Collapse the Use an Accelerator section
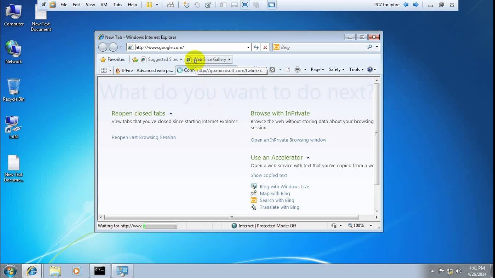The image size is (495, 278). (x=308, y=158)
